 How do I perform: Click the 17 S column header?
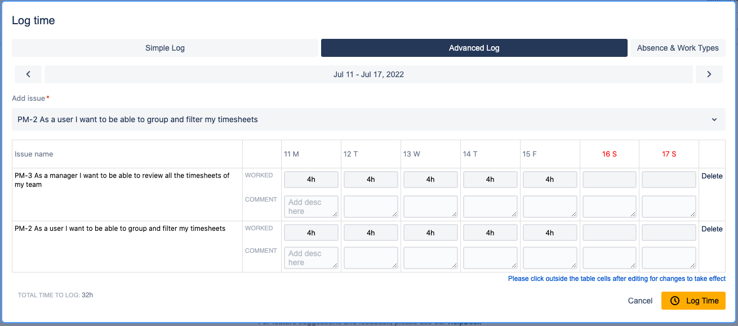coord(669,154)
